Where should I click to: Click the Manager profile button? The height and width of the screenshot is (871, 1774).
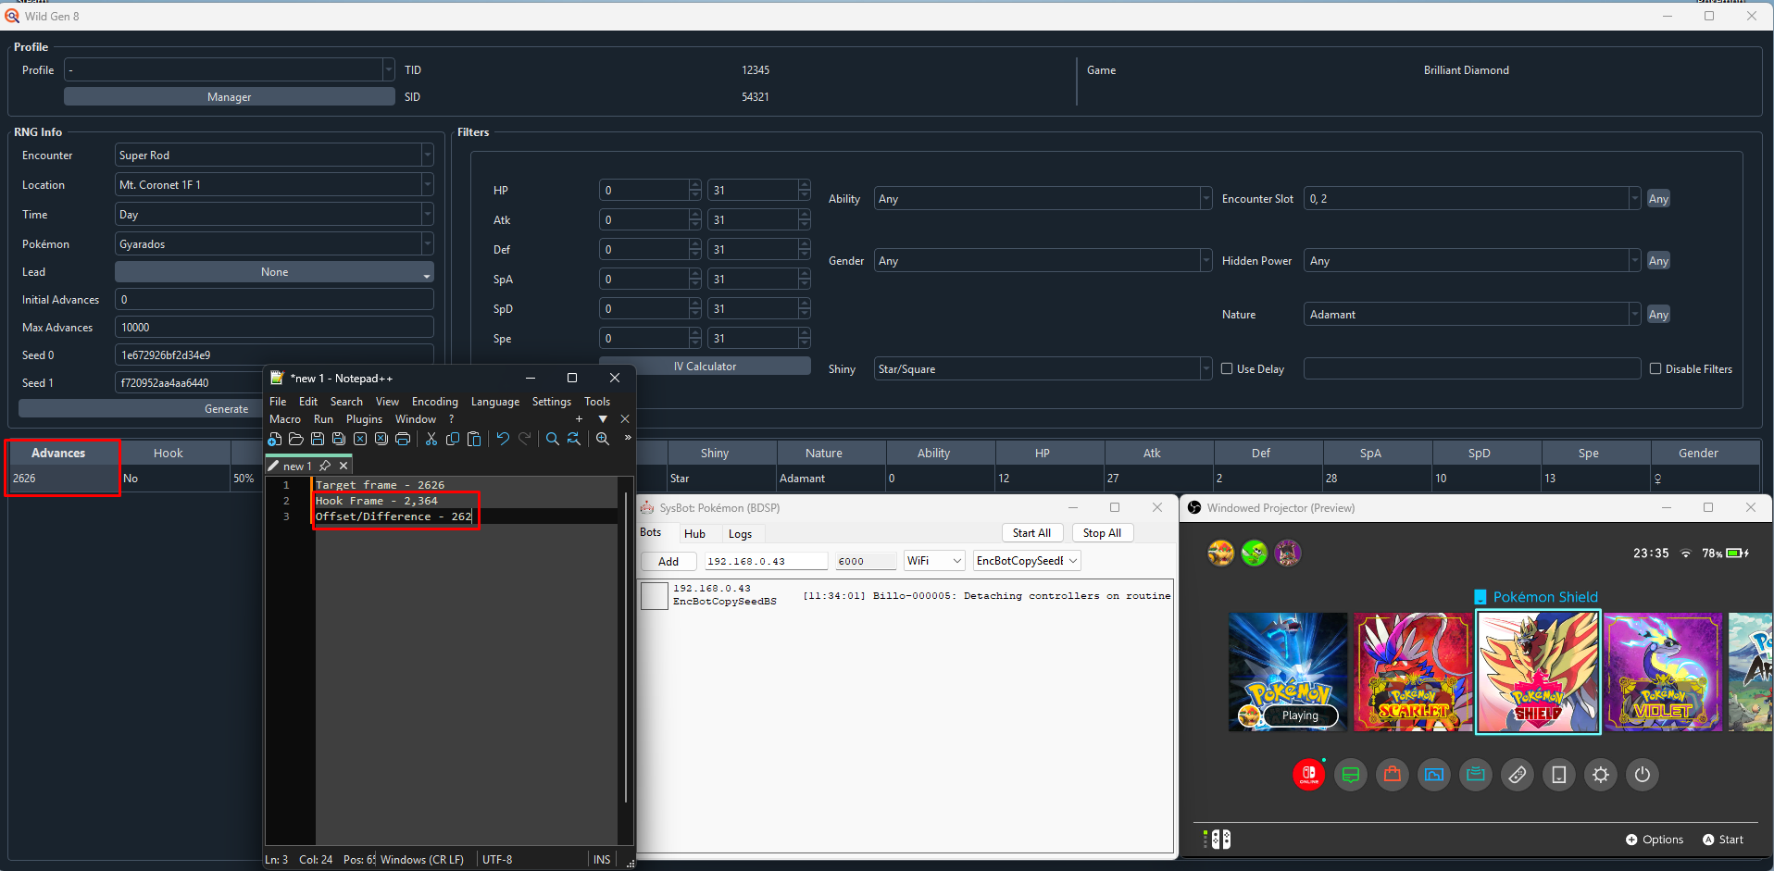pos(229,97)
